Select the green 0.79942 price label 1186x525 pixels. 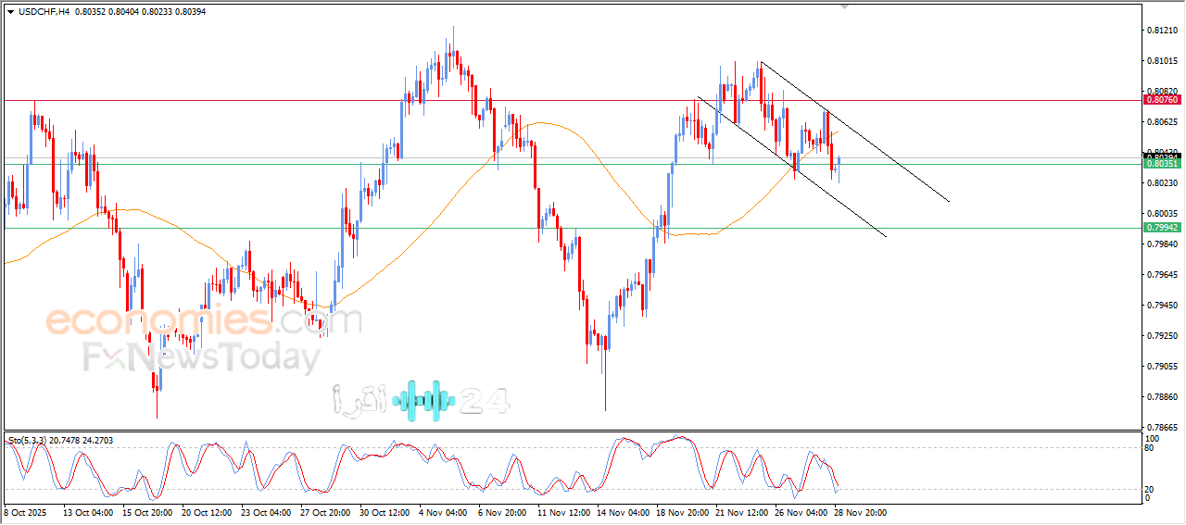tap(1161, 227)
